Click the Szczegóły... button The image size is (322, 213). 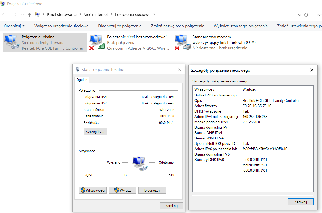pyautogui.click(x=95, y=132)
